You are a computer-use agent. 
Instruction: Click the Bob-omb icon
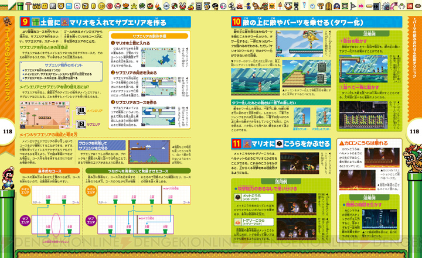click(215, 6)
